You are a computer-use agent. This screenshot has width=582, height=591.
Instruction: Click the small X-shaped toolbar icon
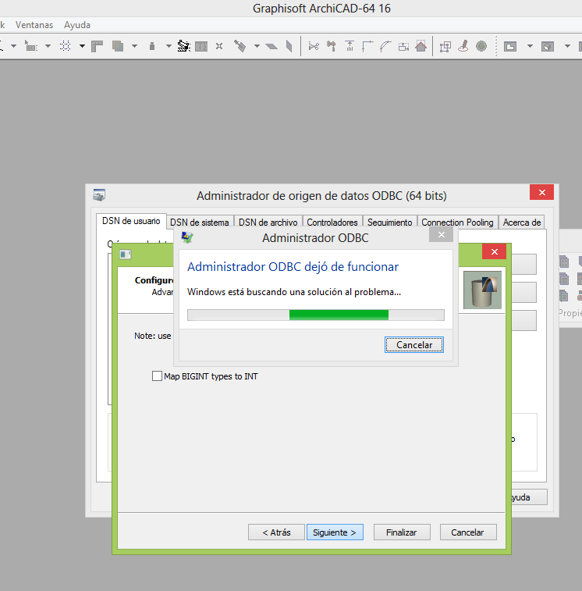coord(219,46)
